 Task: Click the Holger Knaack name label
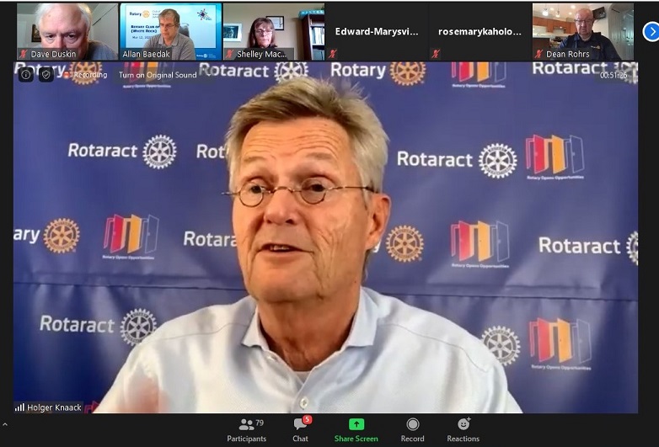coord(51,407)
